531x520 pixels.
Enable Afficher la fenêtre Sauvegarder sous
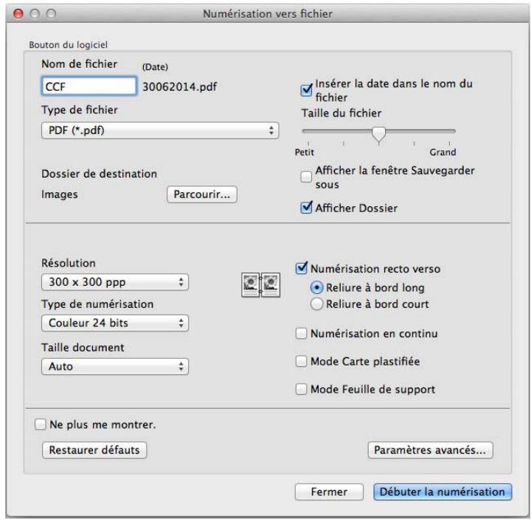coord(306,177)
